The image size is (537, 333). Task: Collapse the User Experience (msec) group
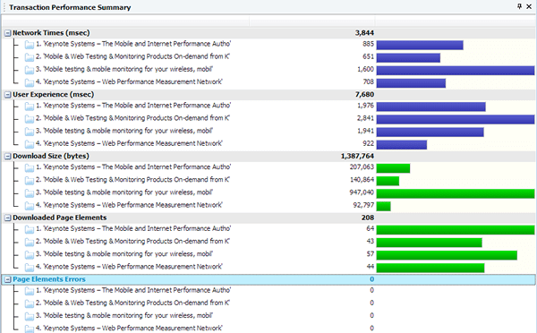click(x=7, y=95)
